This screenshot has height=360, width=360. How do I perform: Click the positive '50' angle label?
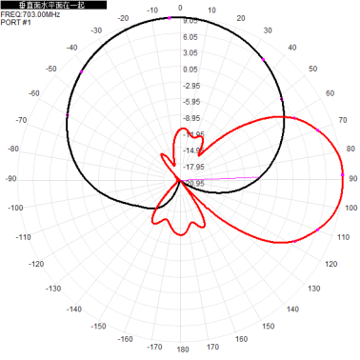pyautogui.click(x=313, y=69)
